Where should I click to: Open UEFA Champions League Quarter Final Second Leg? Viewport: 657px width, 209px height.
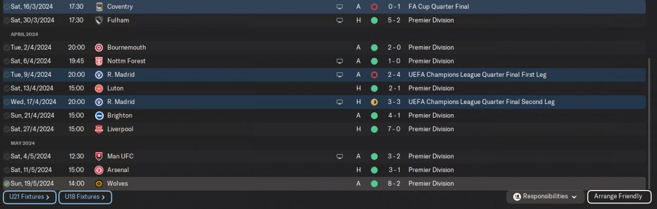(x=481, y=102)
